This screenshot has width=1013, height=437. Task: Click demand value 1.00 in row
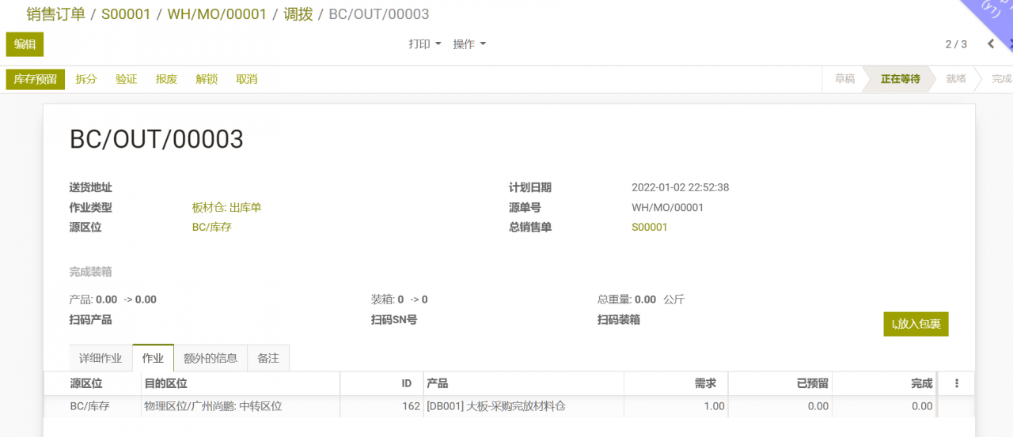[714, 406]
